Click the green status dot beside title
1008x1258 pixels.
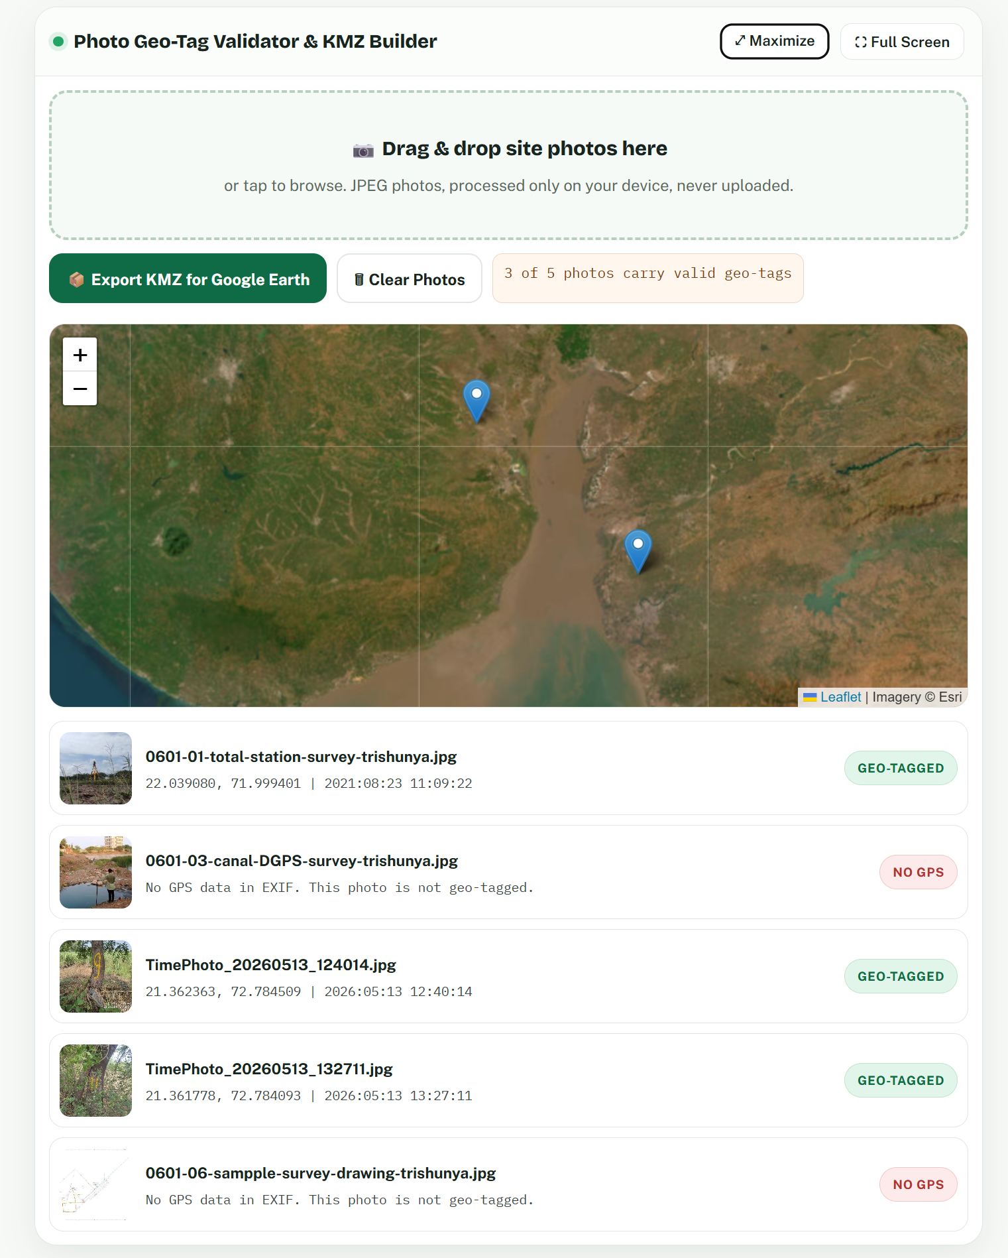[x=58, y=42]
